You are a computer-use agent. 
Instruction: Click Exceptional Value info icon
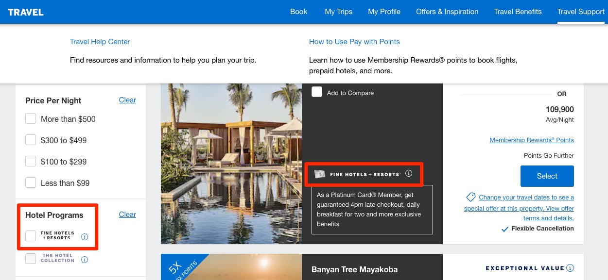click(x=570, y=268)
